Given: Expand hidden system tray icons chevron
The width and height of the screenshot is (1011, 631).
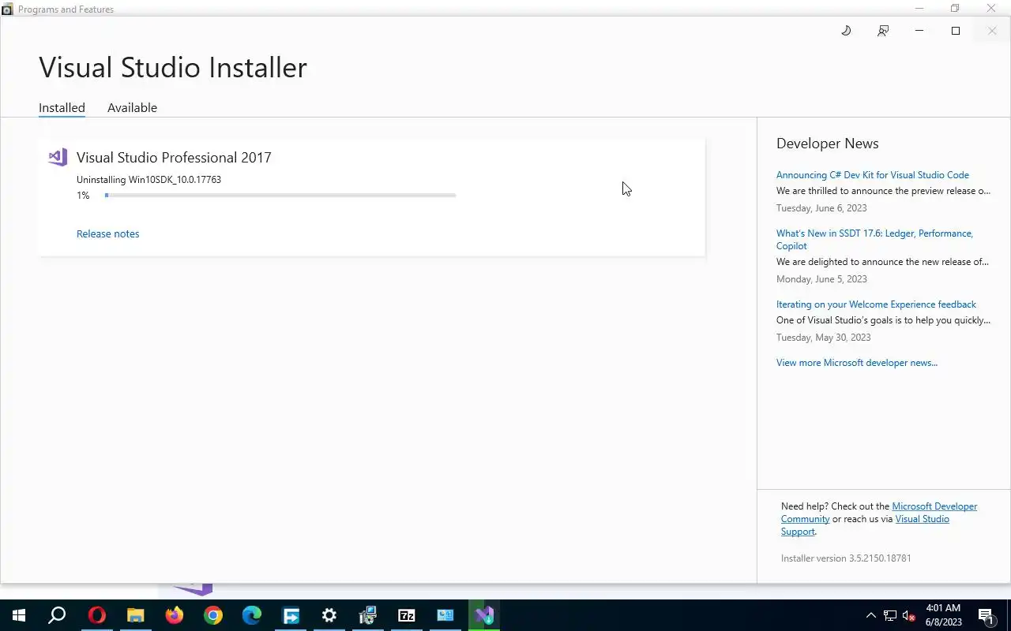Looking at the screenshot, I should click(870, 615).
